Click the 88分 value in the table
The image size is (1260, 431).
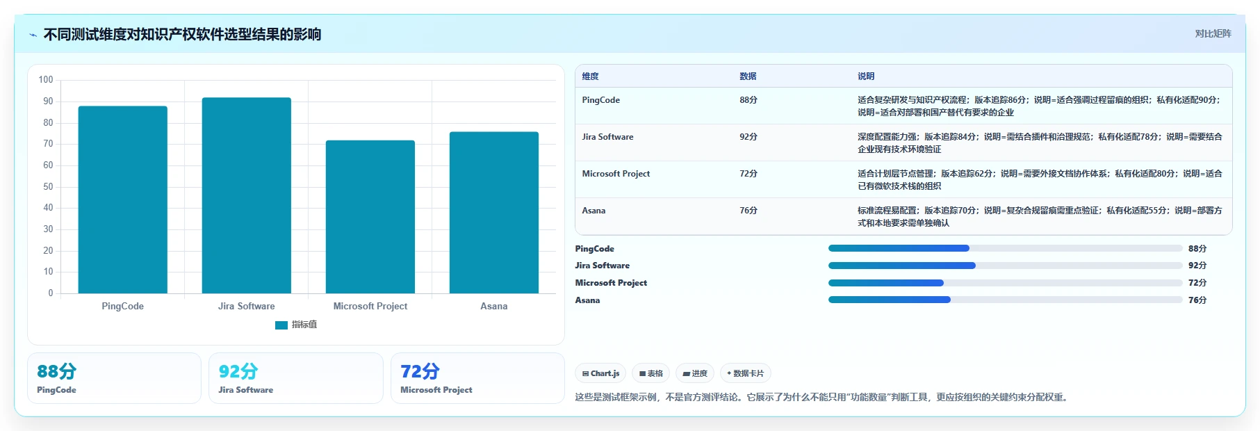pos(748,100)
